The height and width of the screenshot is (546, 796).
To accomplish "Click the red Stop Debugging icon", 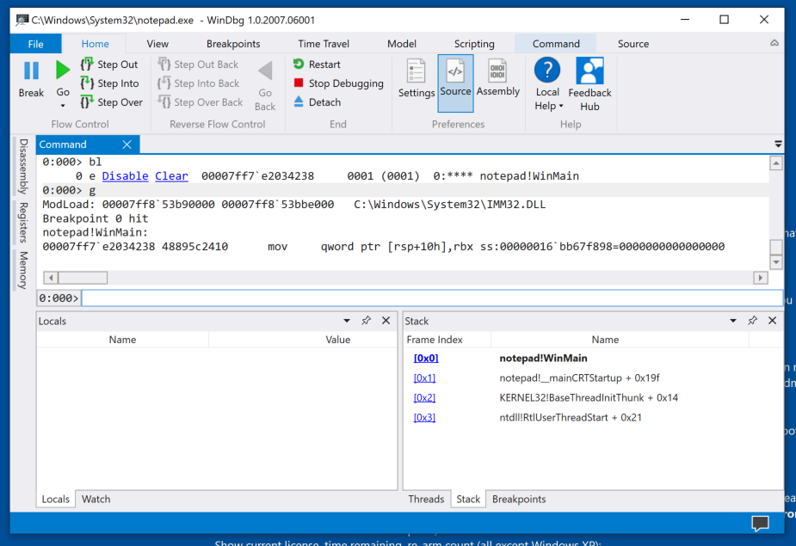I will [x=299, y=83].
